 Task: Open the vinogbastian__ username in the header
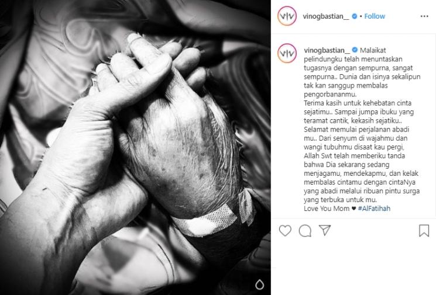(x=326, y=16)
